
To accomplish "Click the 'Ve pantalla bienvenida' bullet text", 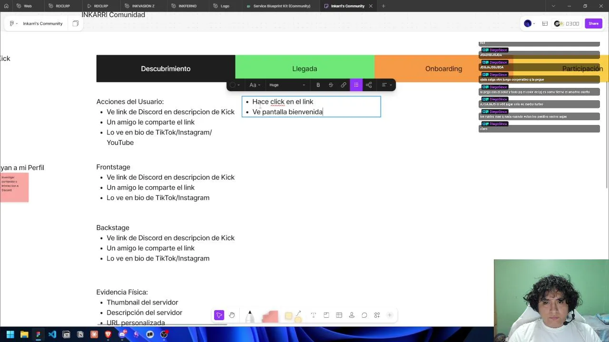I will pos(287,112).
